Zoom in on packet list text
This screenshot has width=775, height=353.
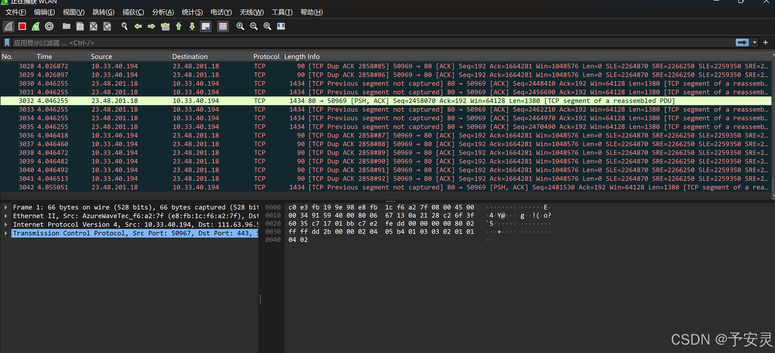(240, 26)
